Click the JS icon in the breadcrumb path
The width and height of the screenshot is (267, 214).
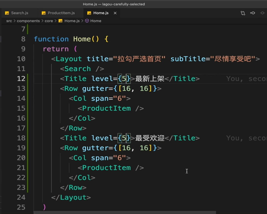[x=60, y=21]
